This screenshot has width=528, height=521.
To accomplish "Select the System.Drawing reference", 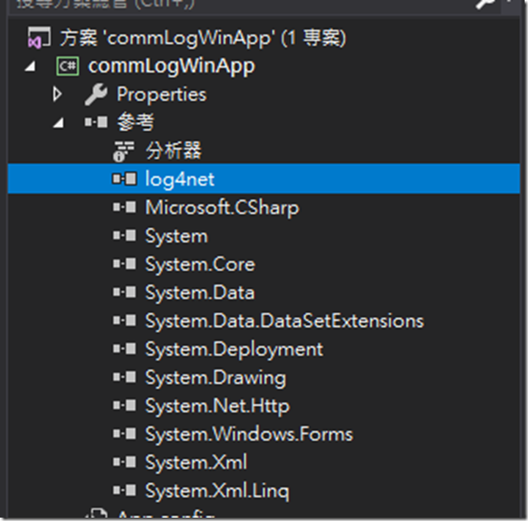I will [x=215, y=378].
